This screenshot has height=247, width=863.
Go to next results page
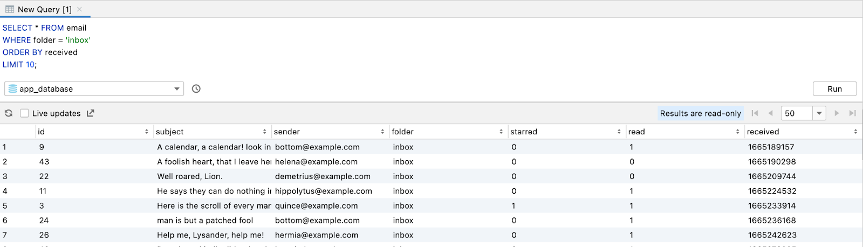(837, 113)
